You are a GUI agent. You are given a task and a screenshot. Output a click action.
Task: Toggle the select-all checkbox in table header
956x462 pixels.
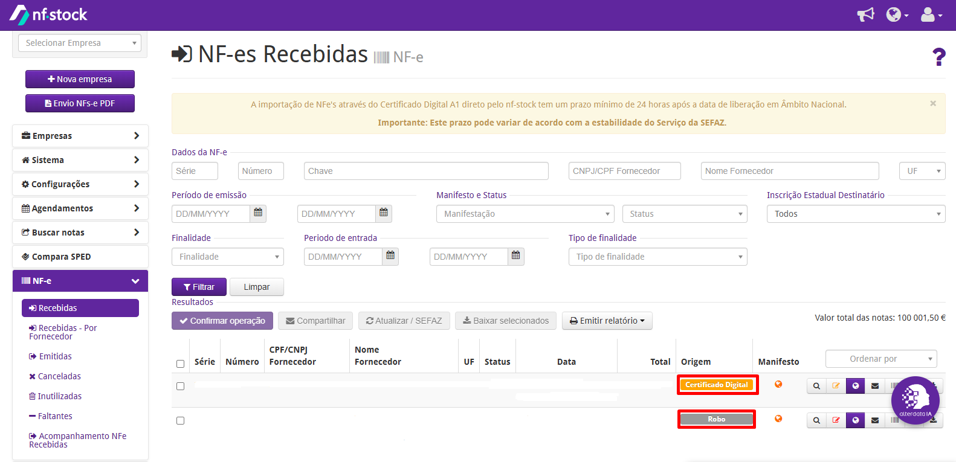click(x=180, y=364)
